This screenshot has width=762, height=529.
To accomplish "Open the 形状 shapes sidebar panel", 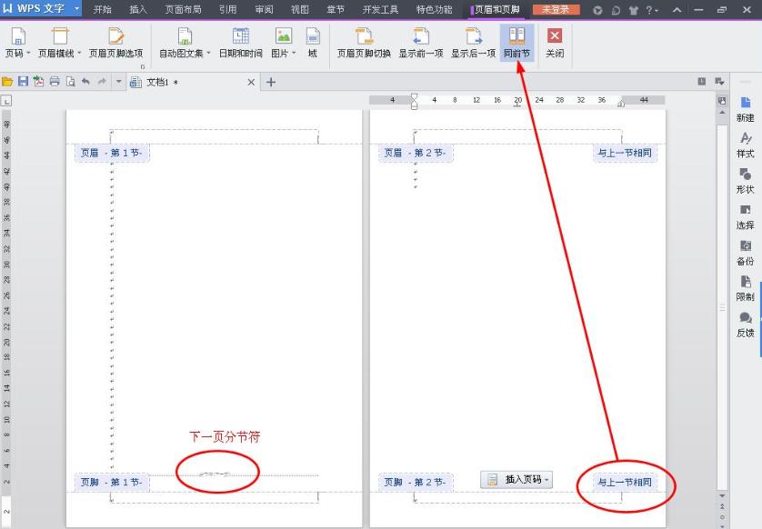I will (x=745, y=180).
